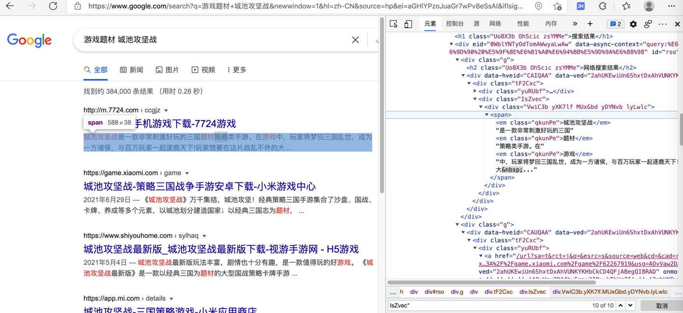Open the favorites list
This screenshot has width=683, height=313.
tap(626, 6)
